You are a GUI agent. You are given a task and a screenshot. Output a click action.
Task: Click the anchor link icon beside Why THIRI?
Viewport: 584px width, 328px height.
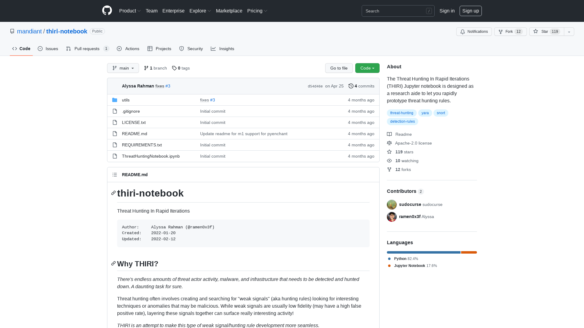[113, 263]
